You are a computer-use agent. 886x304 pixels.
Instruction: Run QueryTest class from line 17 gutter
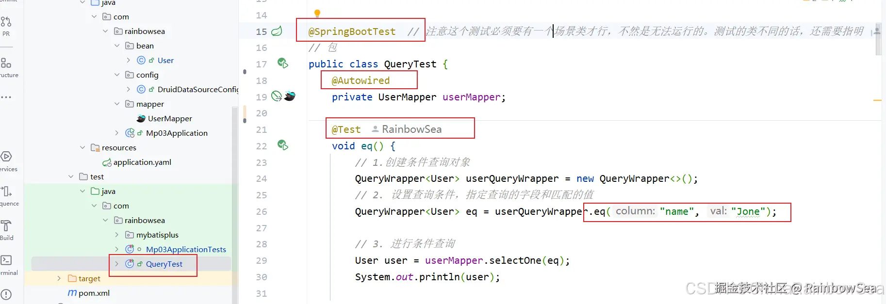coord(282,63)
